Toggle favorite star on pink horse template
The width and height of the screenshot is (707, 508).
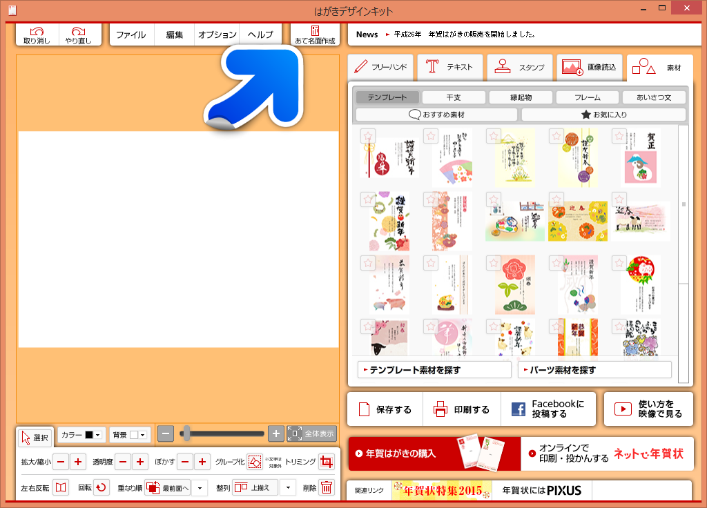(x=619, y=136)
